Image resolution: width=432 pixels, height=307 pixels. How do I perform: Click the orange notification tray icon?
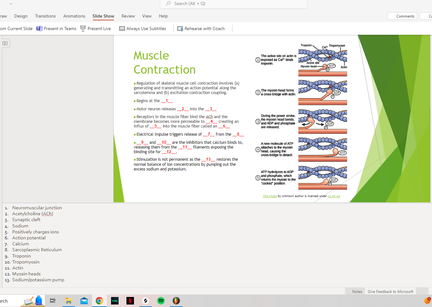tap(427, 301)
